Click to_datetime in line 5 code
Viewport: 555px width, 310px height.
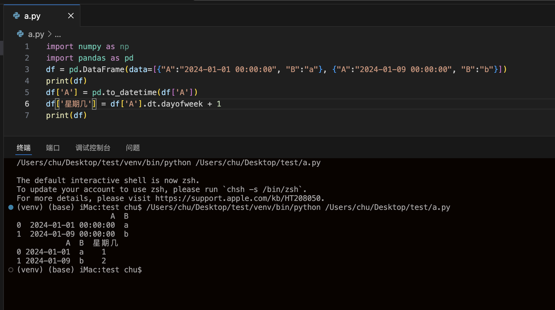(x=131, y=92)
